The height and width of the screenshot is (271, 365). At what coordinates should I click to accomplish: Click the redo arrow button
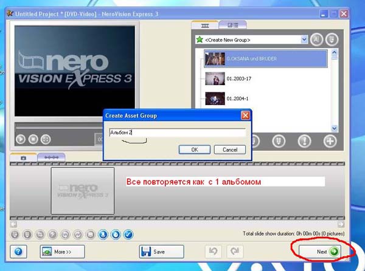coord(235,251)
